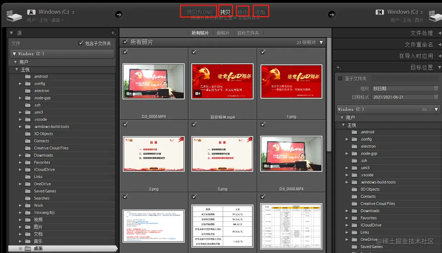Uncheck the 3.png thumbnail checkbox

tap(194, 124)
